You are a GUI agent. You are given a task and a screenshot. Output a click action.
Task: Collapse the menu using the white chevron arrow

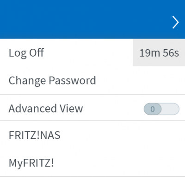pos(175,22)
